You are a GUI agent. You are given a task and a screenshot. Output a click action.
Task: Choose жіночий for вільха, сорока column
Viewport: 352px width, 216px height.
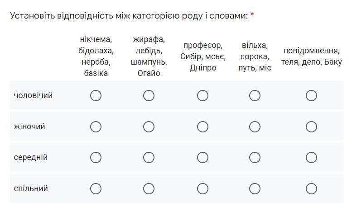[x=255, y=127]
